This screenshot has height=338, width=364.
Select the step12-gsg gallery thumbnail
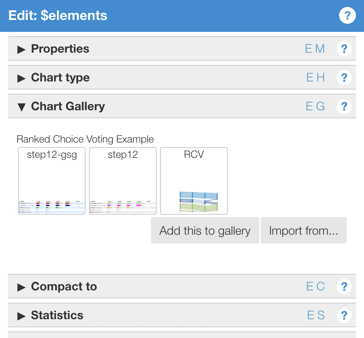[52, 181]
